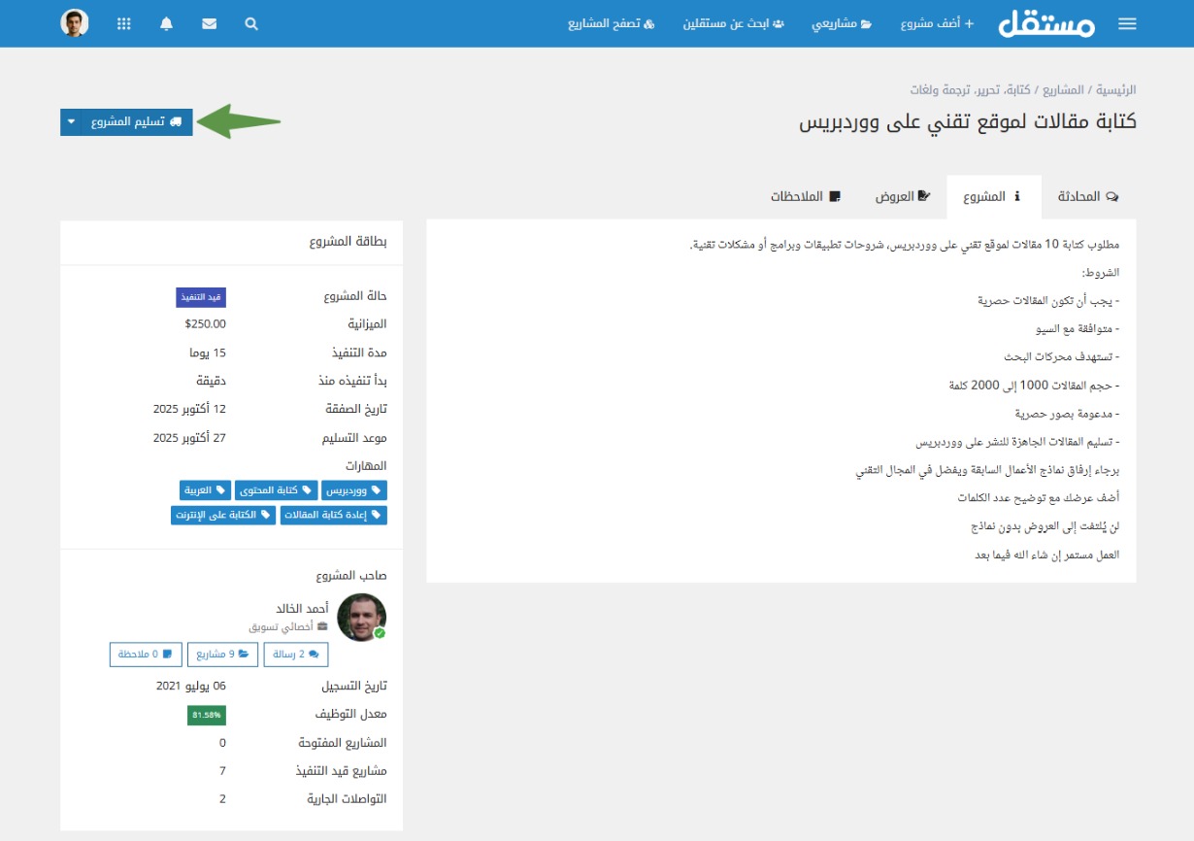Open the hamburger menu icon

[x=1126, y=24]
